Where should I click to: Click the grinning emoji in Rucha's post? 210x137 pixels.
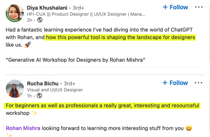pos(189,128)
